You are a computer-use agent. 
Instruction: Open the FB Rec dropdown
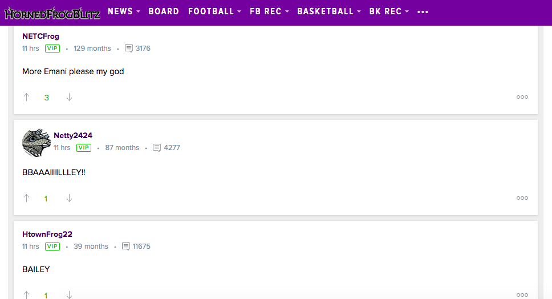(x=269, y=11)
